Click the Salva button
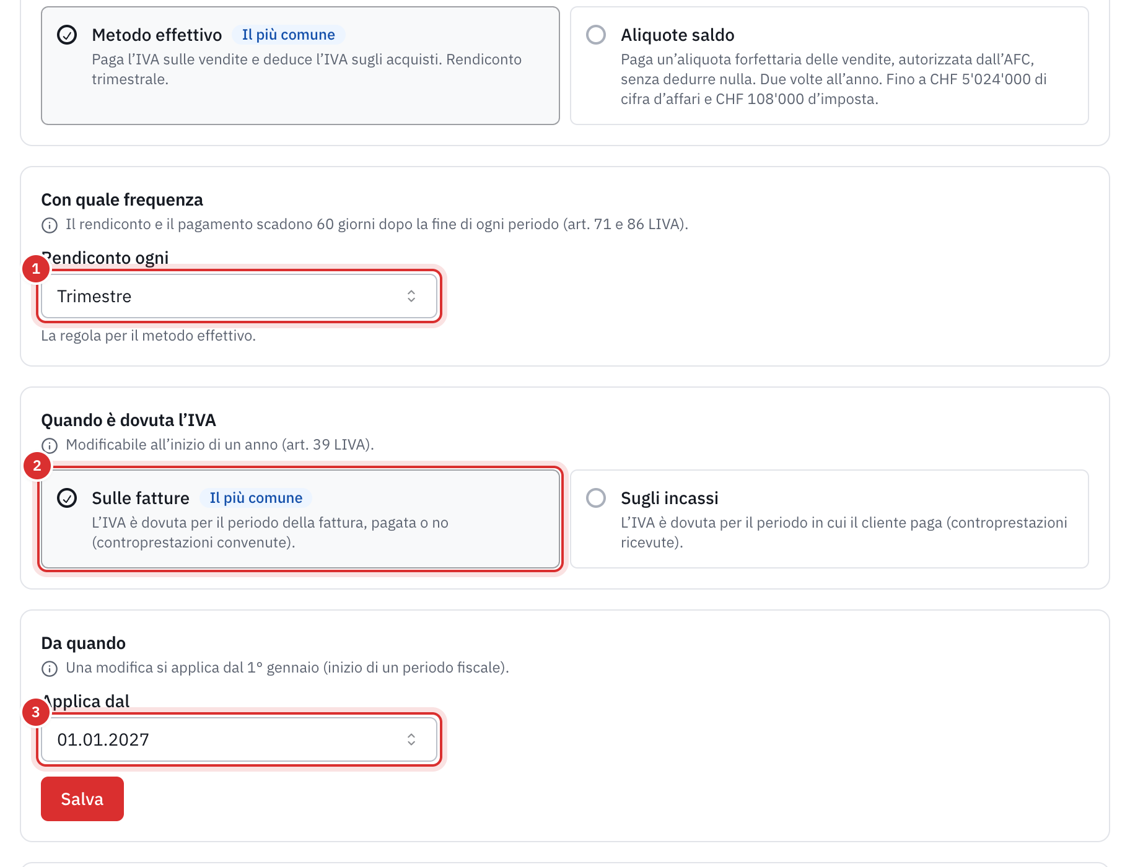The image size is (1130, 867). click(x=82, y=799)
